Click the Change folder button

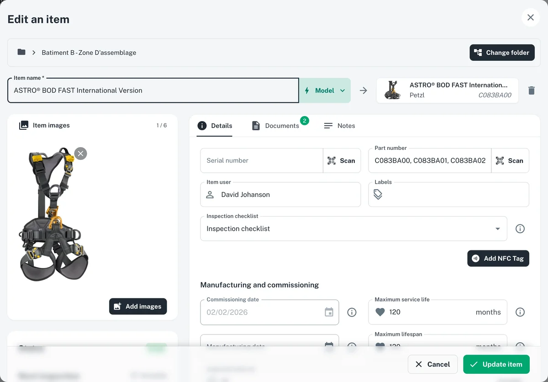pyautogui.click(x=502, y=53)
